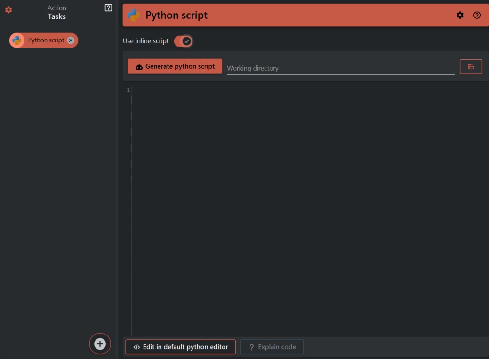Image resolution: width=489 pixels, height=359 pixels.
Task: Add a new task with plus button
Action: click(x=100, y=344)
